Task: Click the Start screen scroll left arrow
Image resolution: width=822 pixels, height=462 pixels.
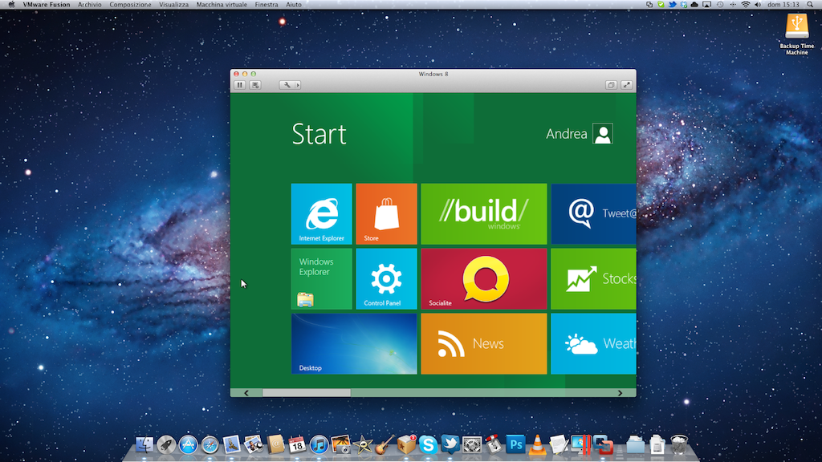Action: pyautogui.click(x=246, y=393)
